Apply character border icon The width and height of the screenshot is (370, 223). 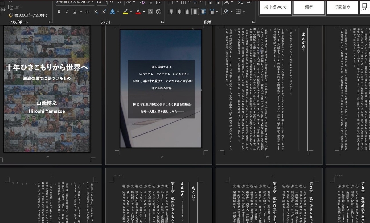[159, 2]
